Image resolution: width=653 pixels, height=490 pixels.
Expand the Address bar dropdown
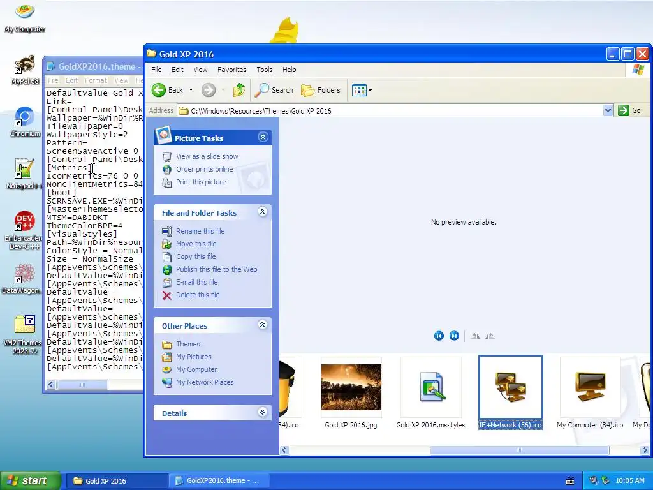[608, 110]
